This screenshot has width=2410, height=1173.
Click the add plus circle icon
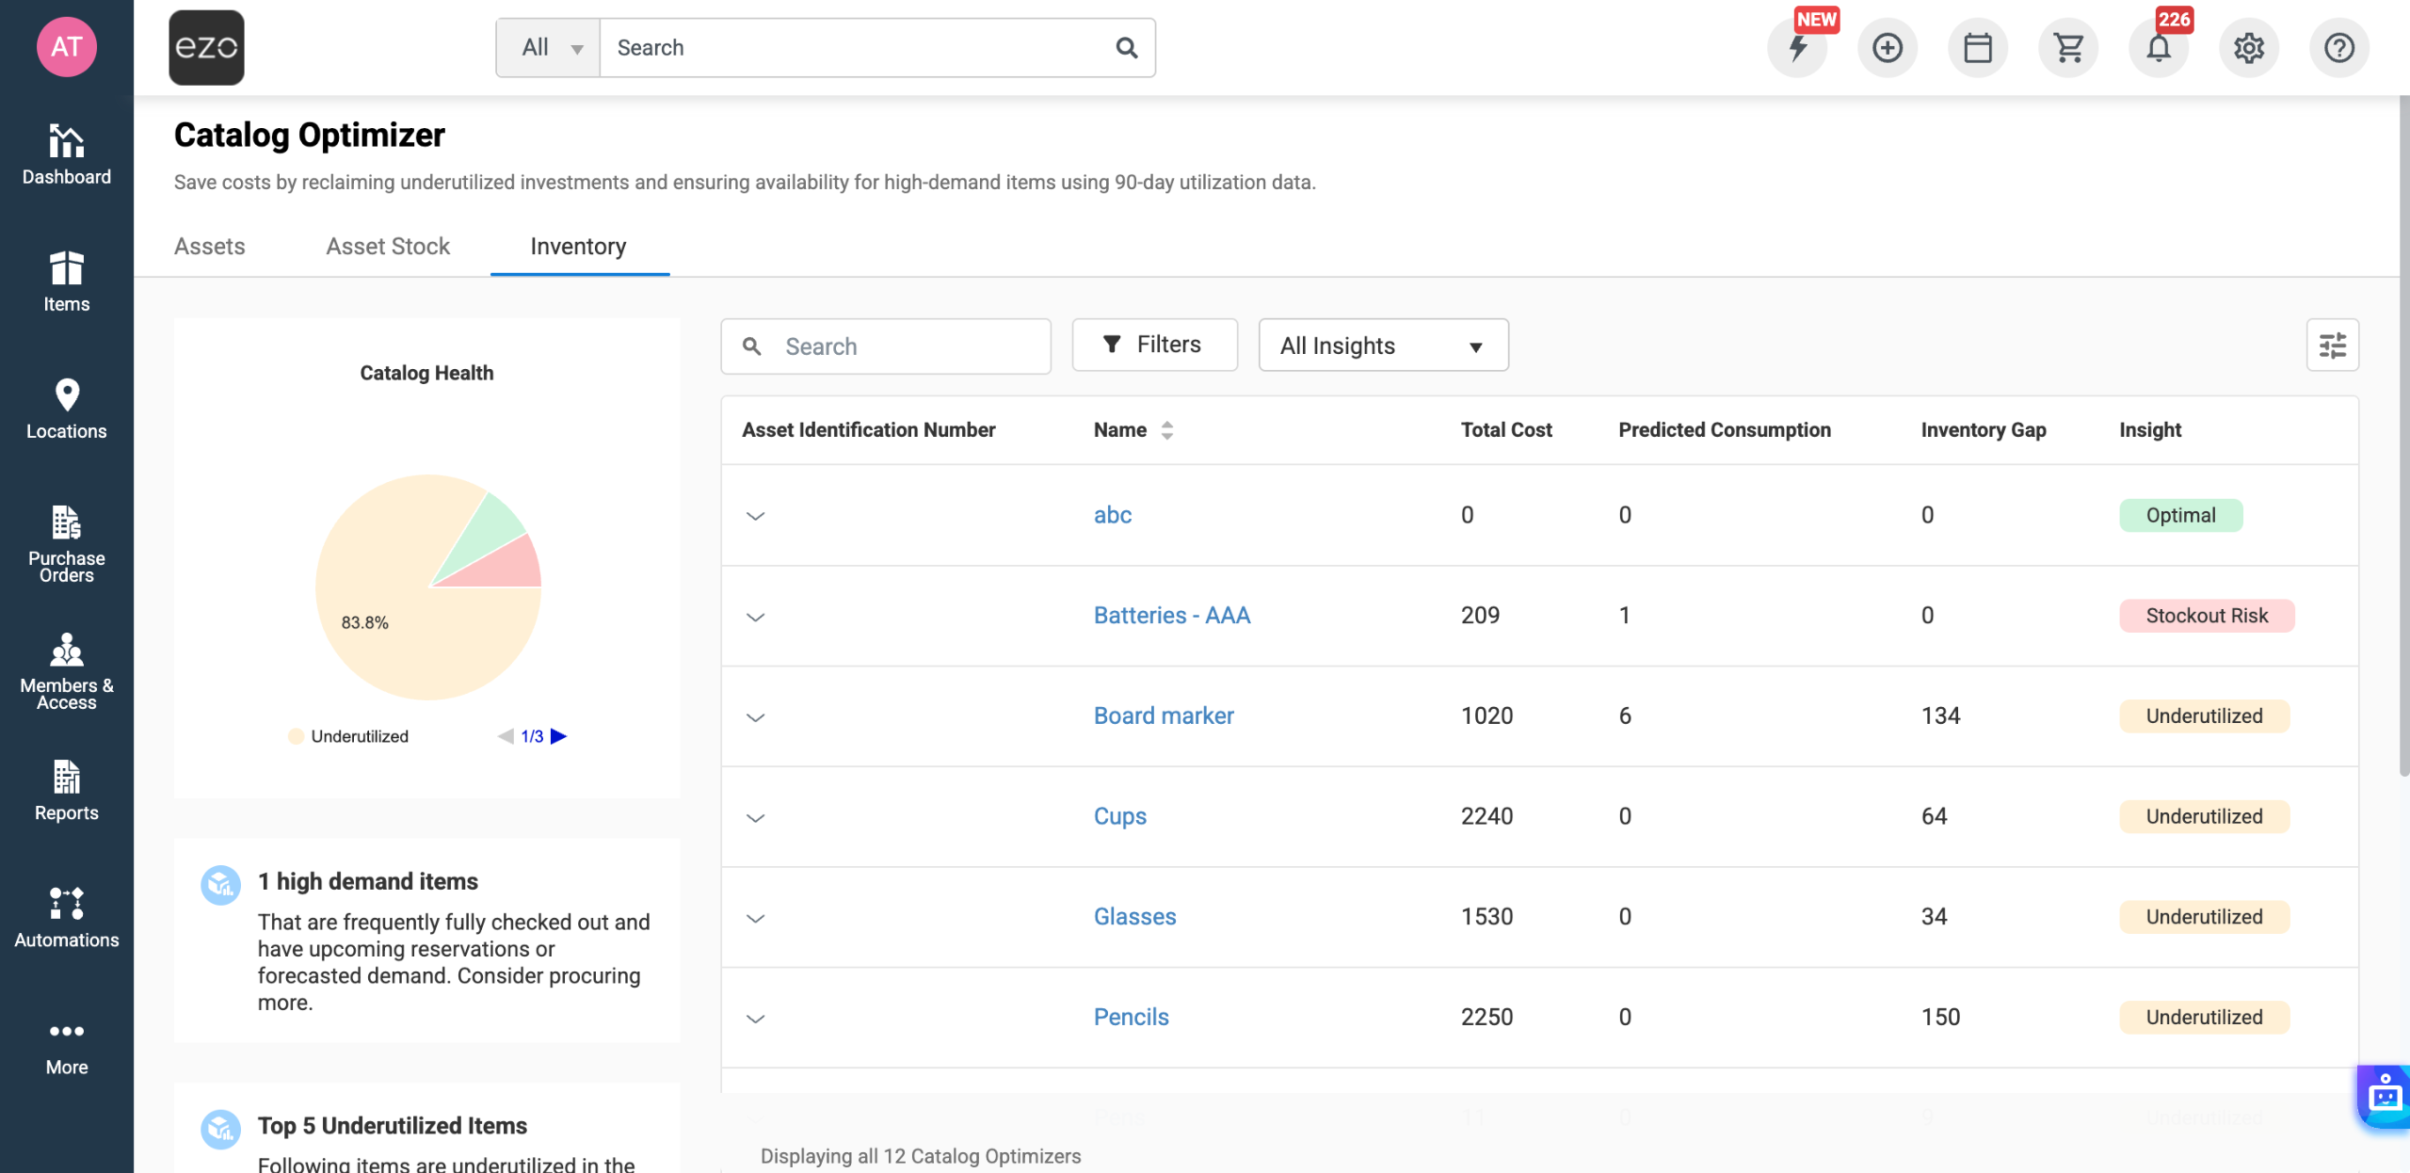coord(1887,48)
